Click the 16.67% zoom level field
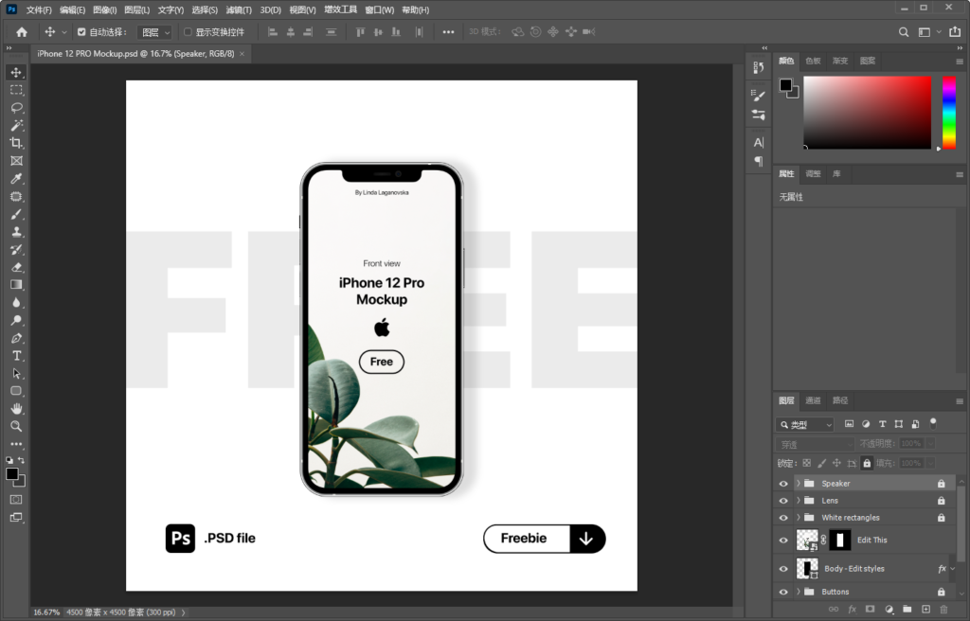Viewport: 970px width, 621px height. pyautogui.click(x=46, y=612)
